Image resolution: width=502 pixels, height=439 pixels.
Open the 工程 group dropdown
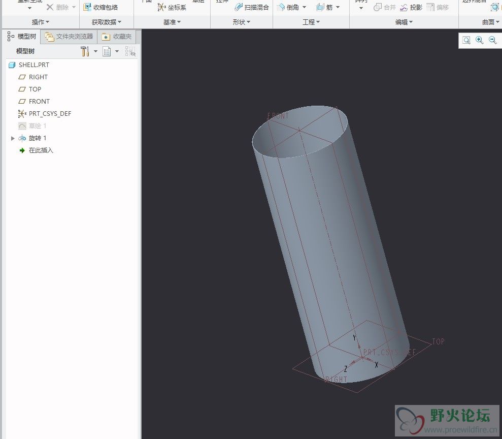pos(311,22)
